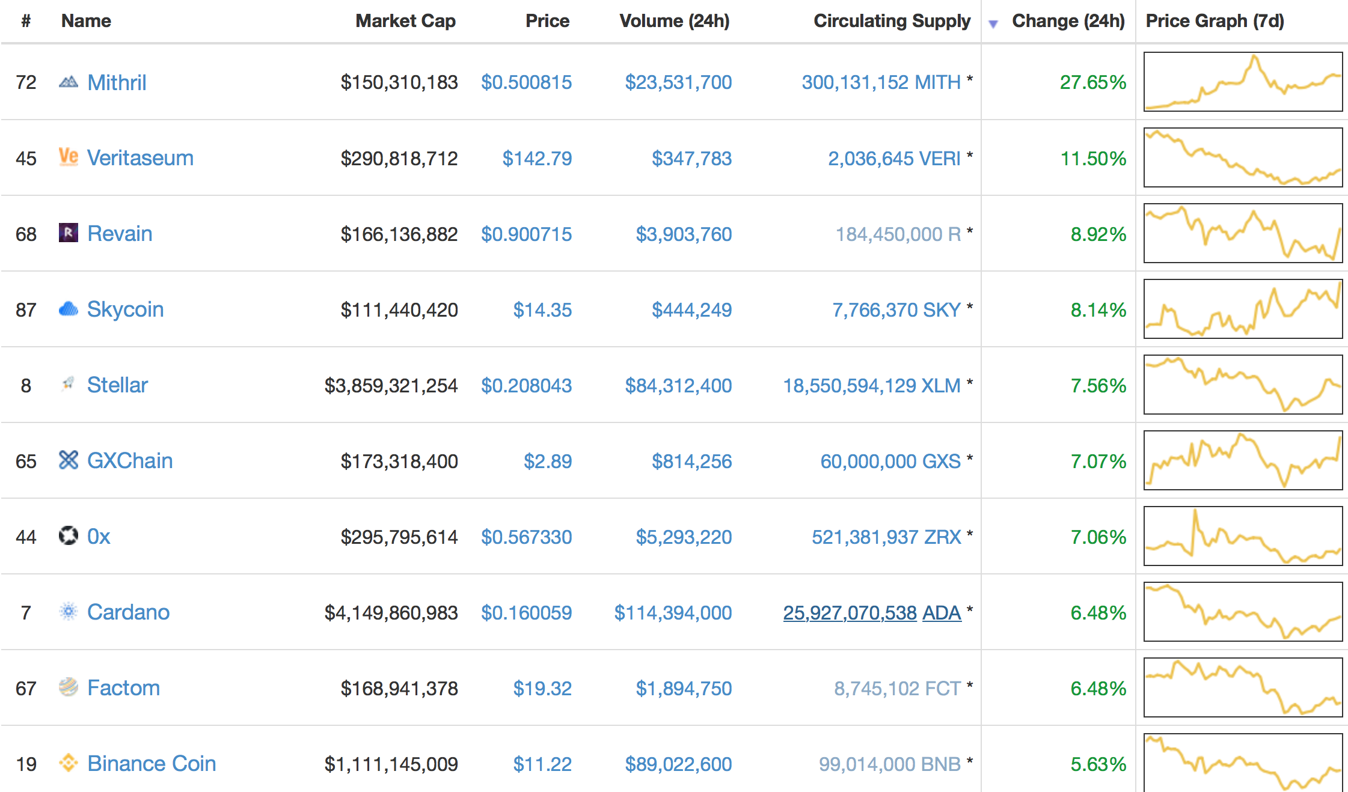
Task: Click the Binance Coin logo icon
Action: click(x=69, y=763)
